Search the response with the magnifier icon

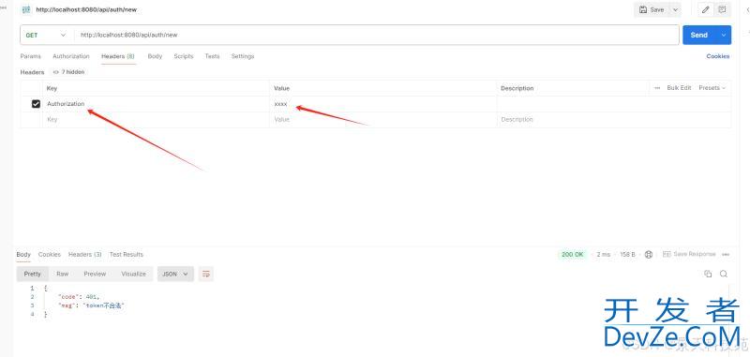point(724,274)
